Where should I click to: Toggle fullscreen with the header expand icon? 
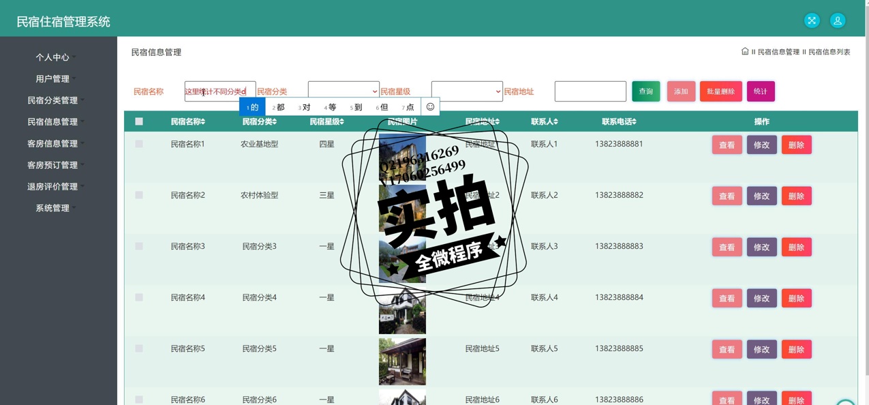[x=812, y=20]
